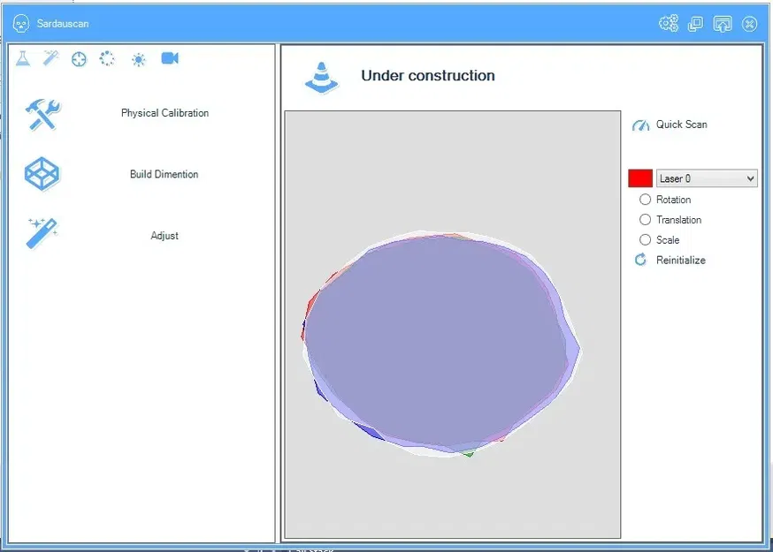
Task: Click Reinitialize button
Action: coord(670,260)
